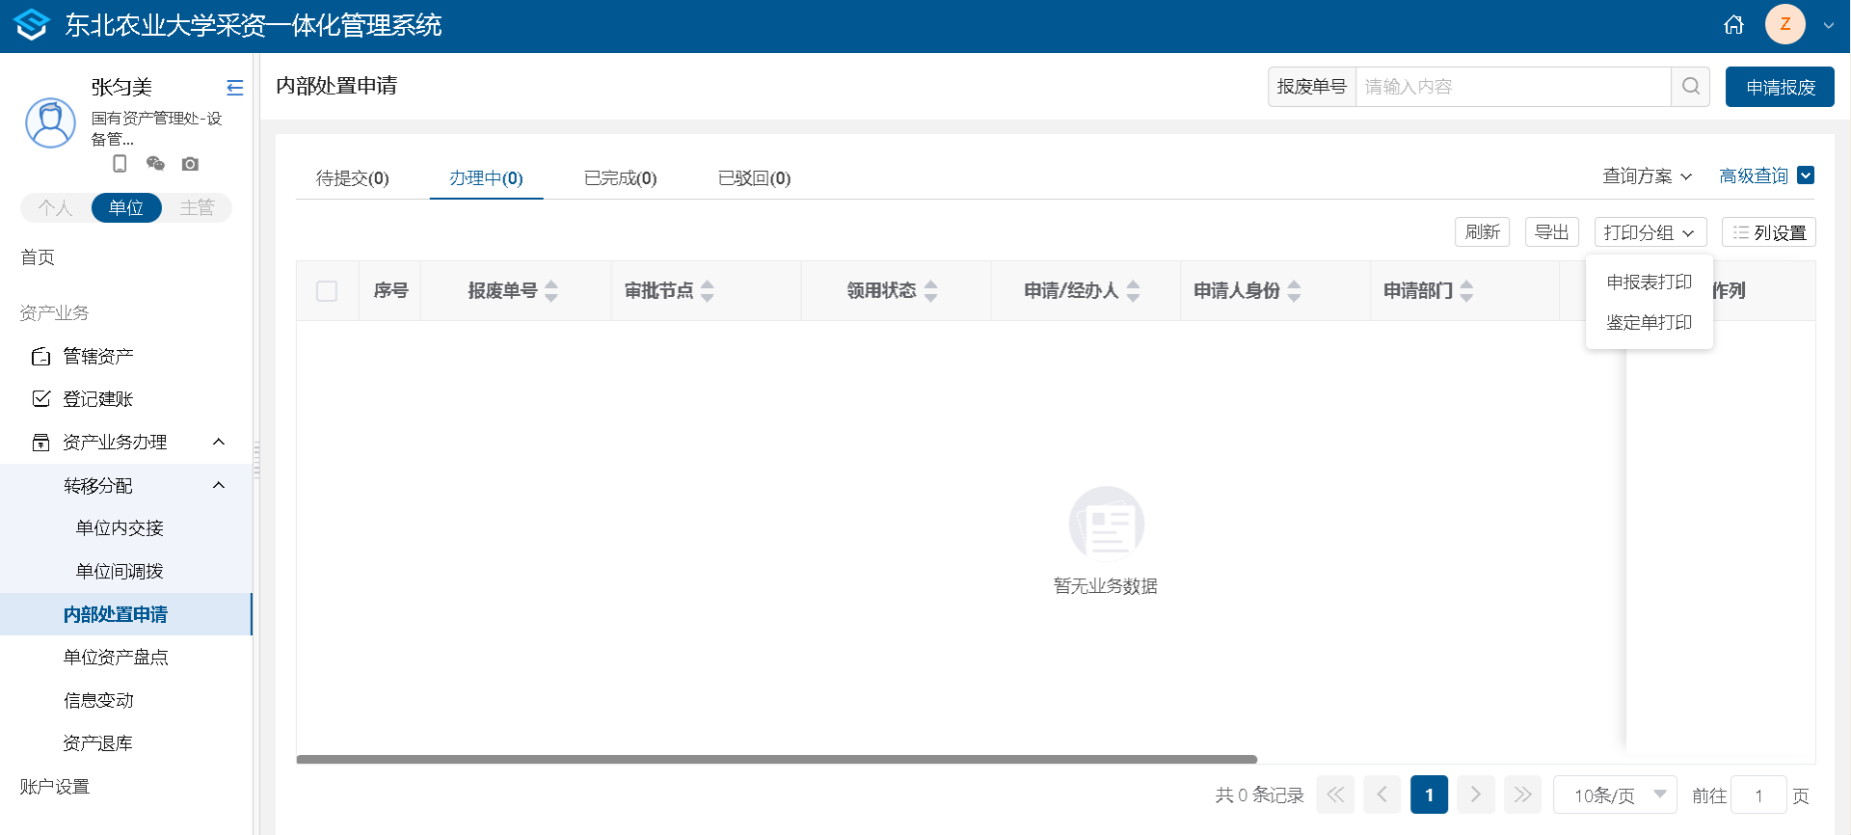Click the mobile phone icon under user name

[120, 164]
